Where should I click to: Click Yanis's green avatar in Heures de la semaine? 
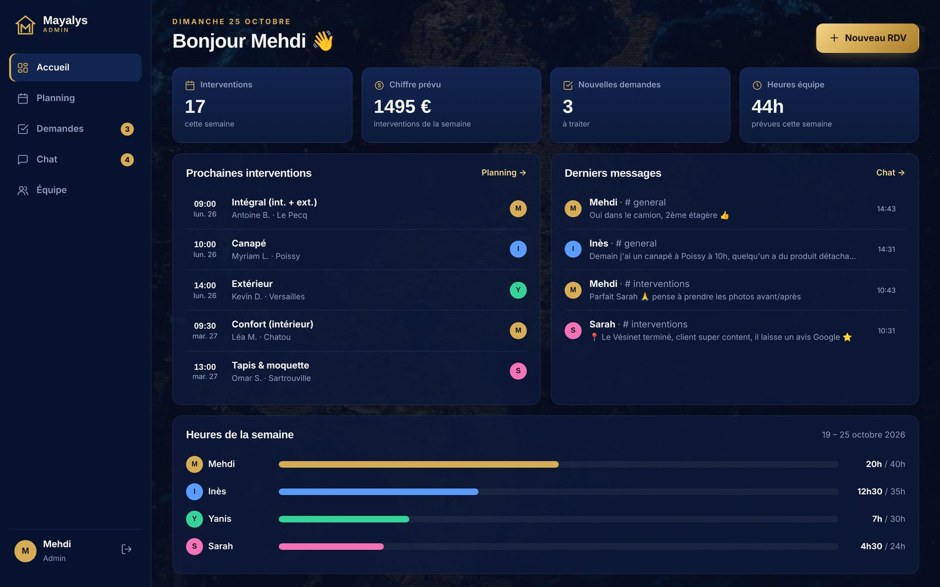pyautogui.click(x=194, y=519)
